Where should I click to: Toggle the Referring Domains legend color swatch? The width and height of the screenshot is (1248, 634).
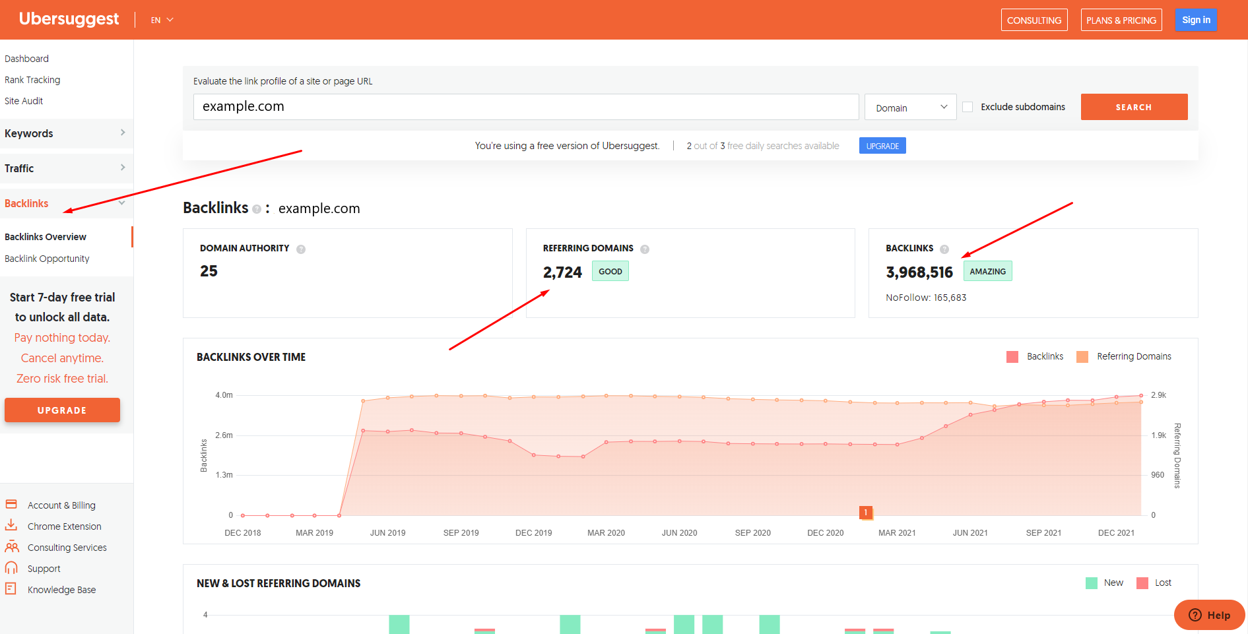tap(1082, 357)
